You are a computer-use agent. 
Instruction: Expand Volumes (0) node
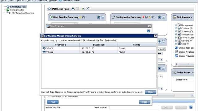[176, 31]
